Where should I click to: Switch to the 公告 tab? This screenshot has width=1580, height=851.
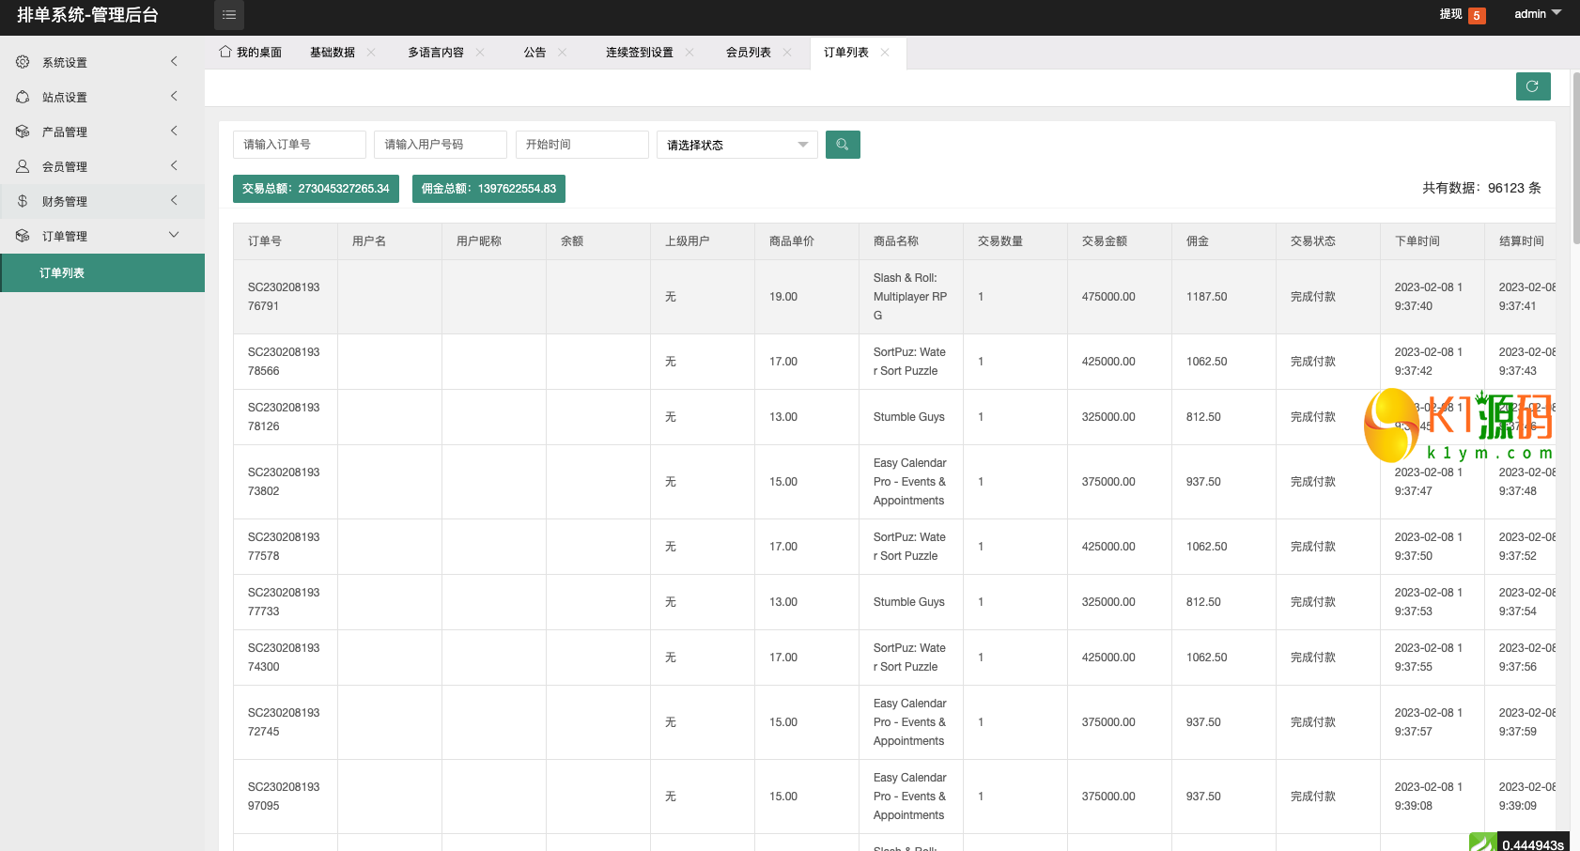(x=534, y=53)
